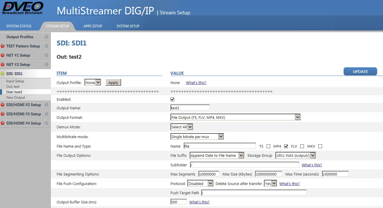This screenshot has width=383, height=208.
Task: Open the Output Profile dropdown
Action: [x=93, y=83]
